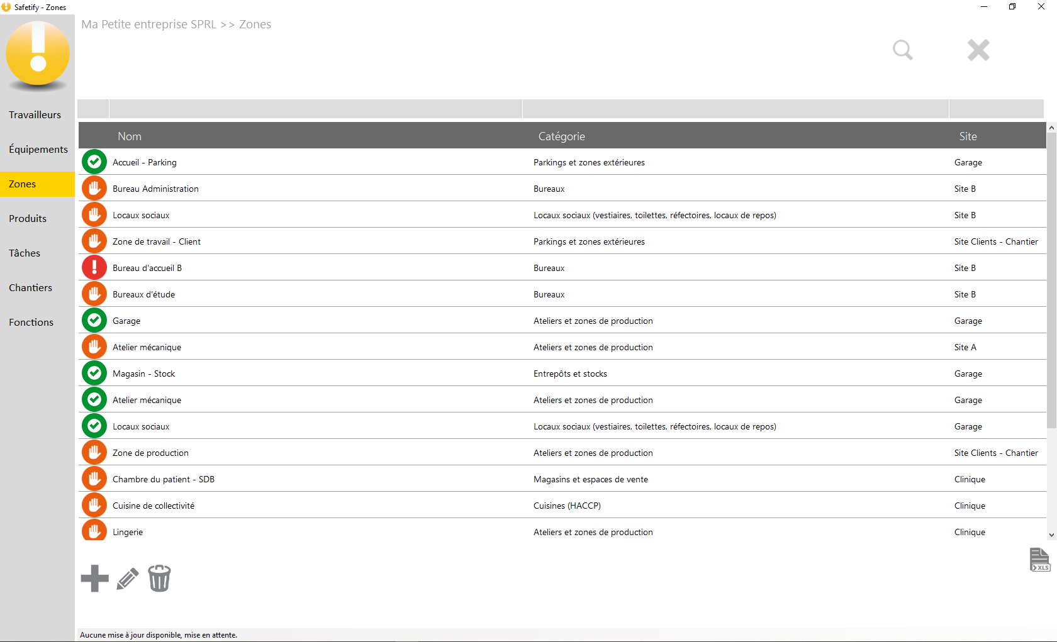The width and height of the screenshot is (1057, 642).
Task: Click red alert icon for Bureau d'accueil B
Action: click(94, 268)
